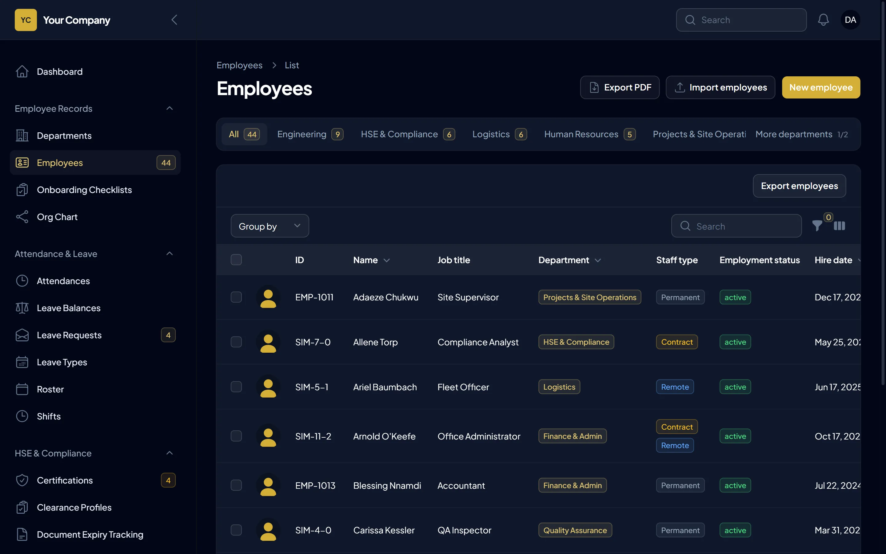Switch to the Engineering tab
The image size is (886, 554).
(310, 134)
